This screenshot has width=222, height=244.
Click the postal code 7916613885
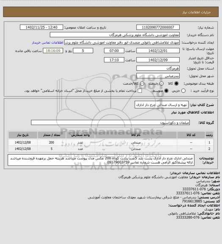tap(192, 201)
